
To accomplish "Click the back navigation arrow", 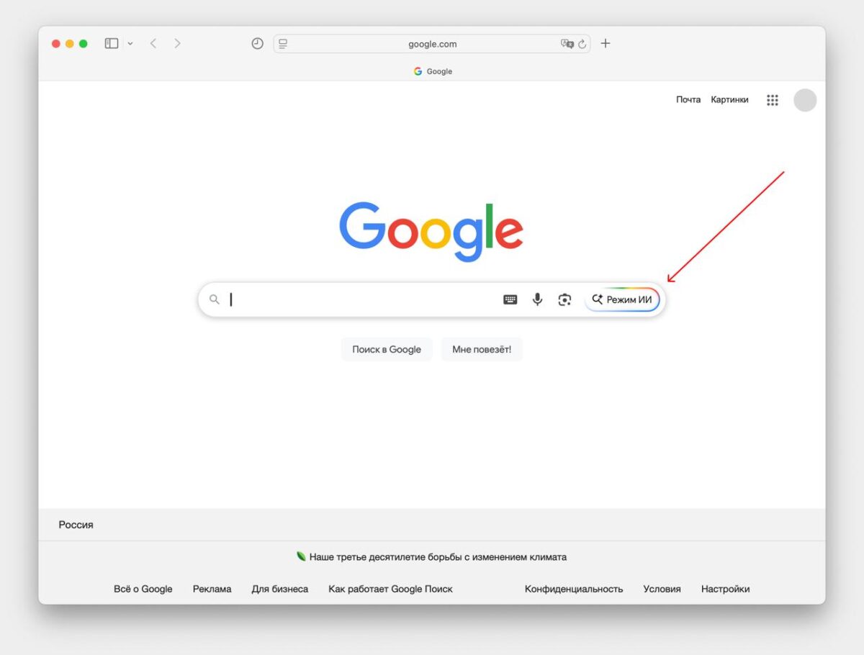I will pyautogui.click(x=153, y=43).
